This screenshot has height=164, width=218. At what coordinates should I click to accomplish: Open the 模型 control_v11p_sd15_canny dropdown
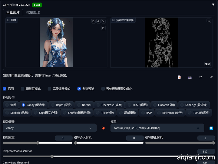[x=157, y=128]
